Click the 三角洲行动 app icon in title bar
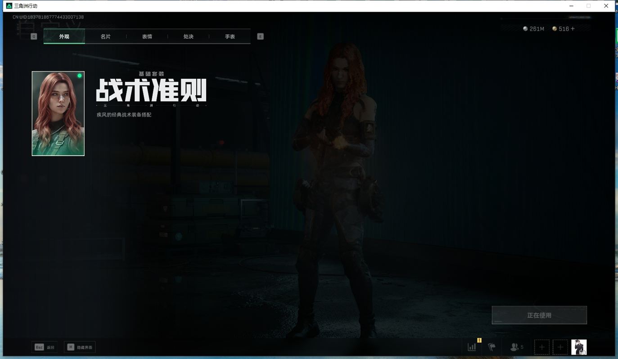618x359 pixels. coord(9,6)
